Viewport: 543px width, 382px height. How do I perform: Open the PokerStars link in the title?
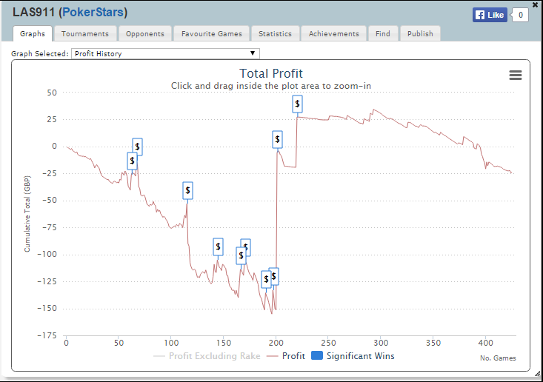click(x=93, y=12)
